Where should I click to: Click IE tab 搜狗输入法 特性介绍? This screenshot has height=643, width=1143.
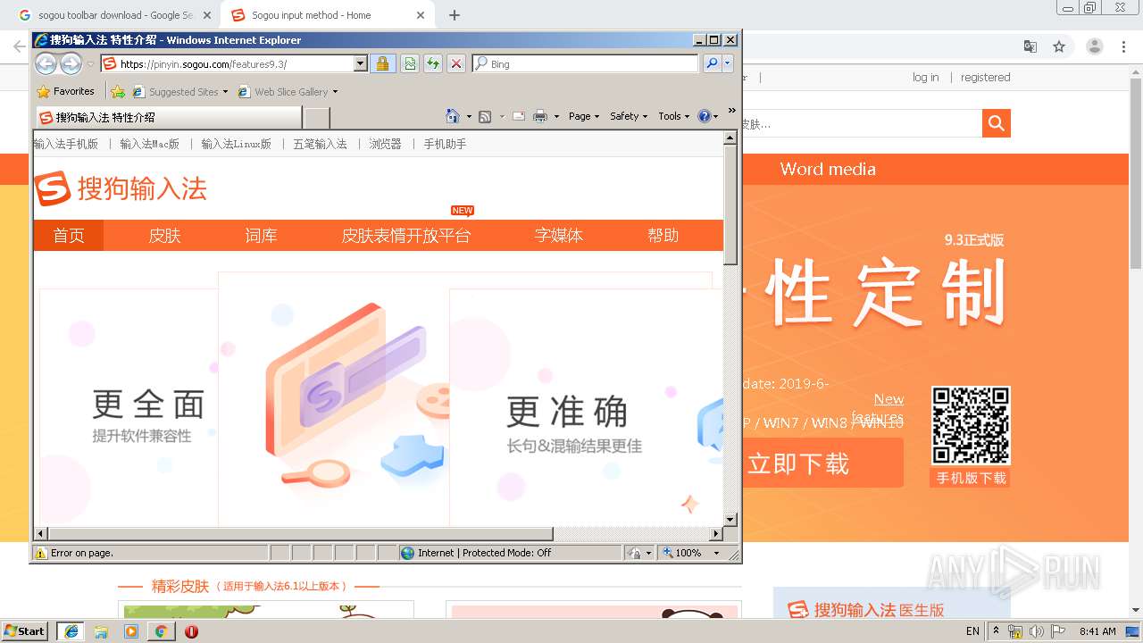point(169,117)
